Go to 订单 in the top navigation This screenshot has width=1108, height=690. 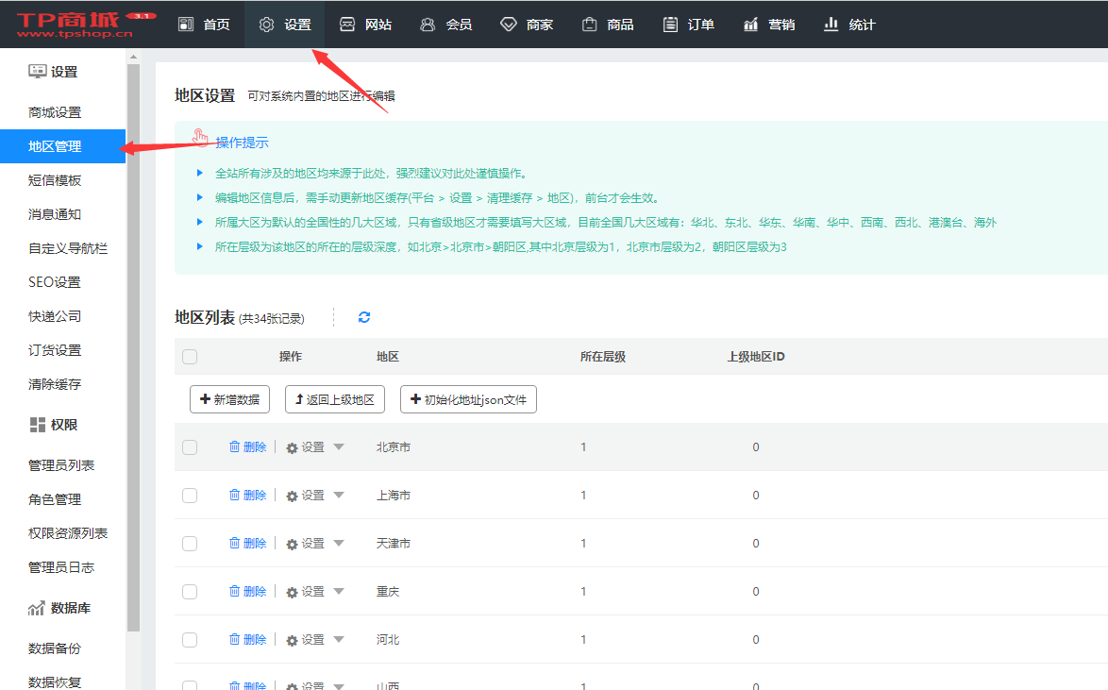688,25
